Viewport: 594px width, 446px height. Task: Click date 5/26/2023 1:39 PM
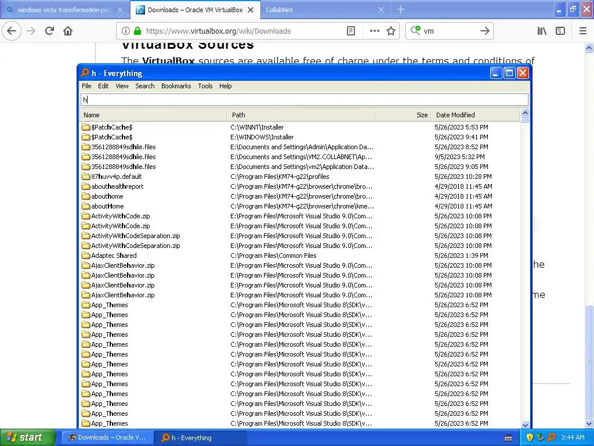click(461, 256)
